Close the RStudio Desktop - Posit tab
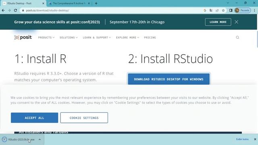Viewport: 258px width, 145px height. point(43,3)
